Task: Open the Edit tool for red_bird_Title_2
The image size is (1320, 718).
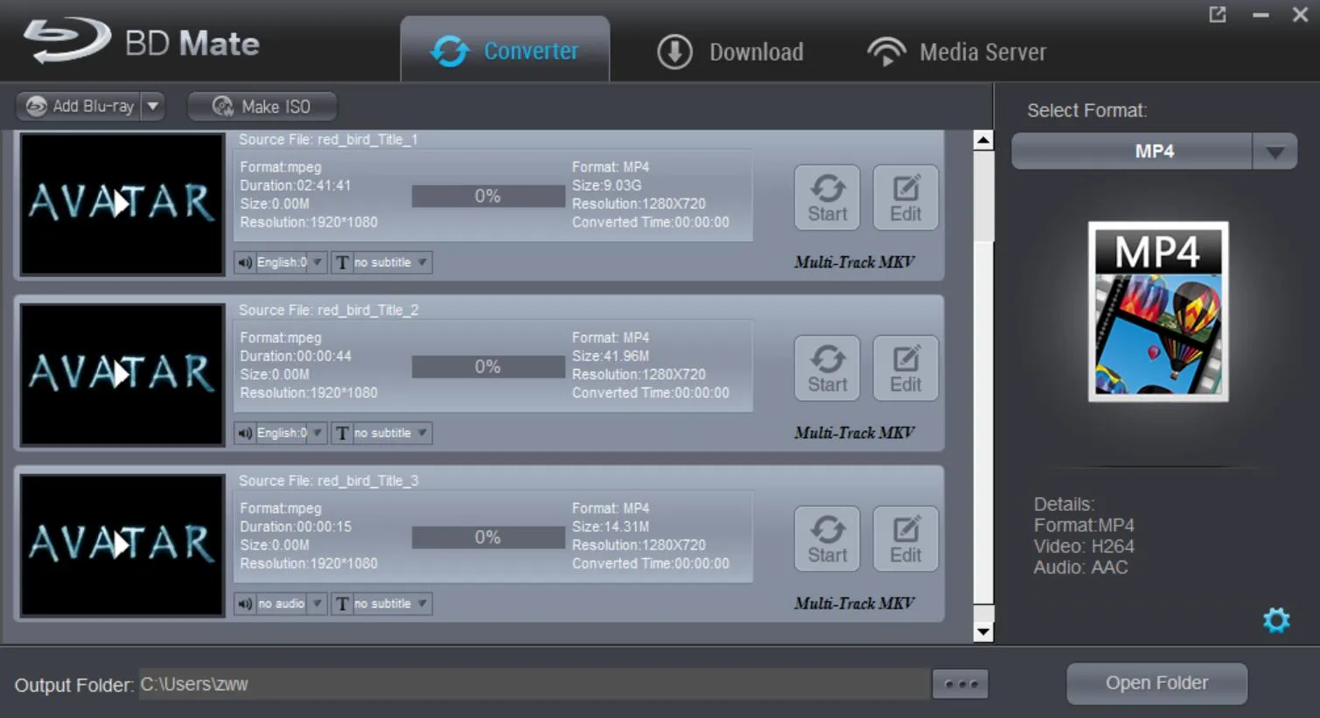Action: tap(905, 368)
